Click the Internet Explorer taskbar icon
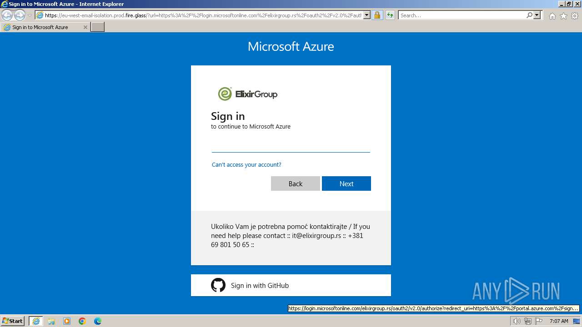 [x=36, y=321]
